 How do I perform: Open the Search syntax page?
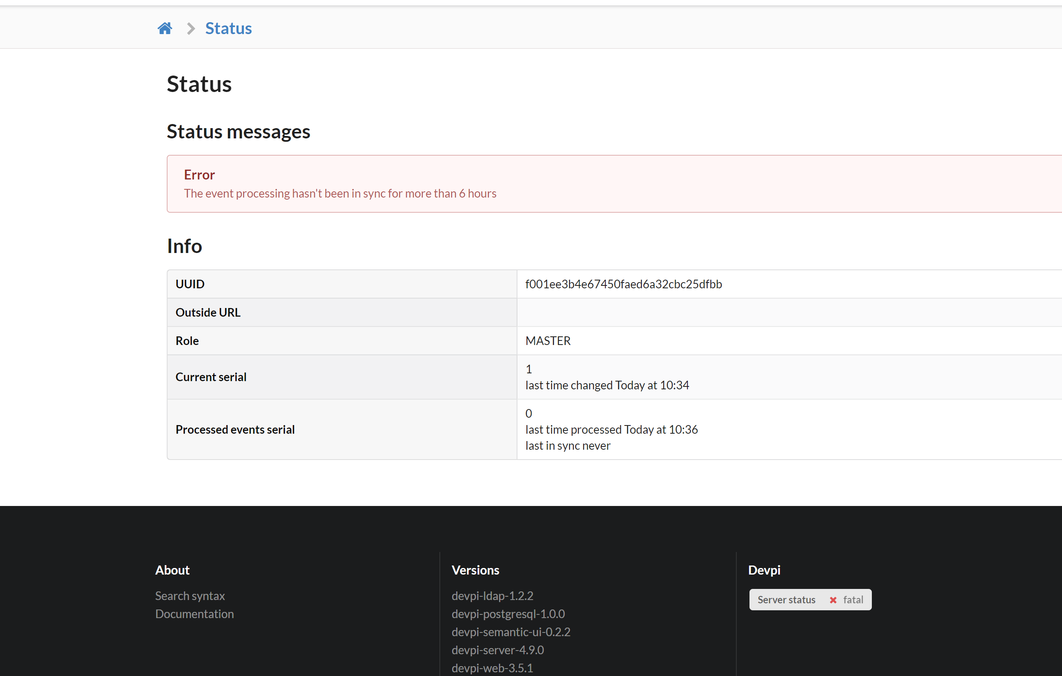click(190, 596)
